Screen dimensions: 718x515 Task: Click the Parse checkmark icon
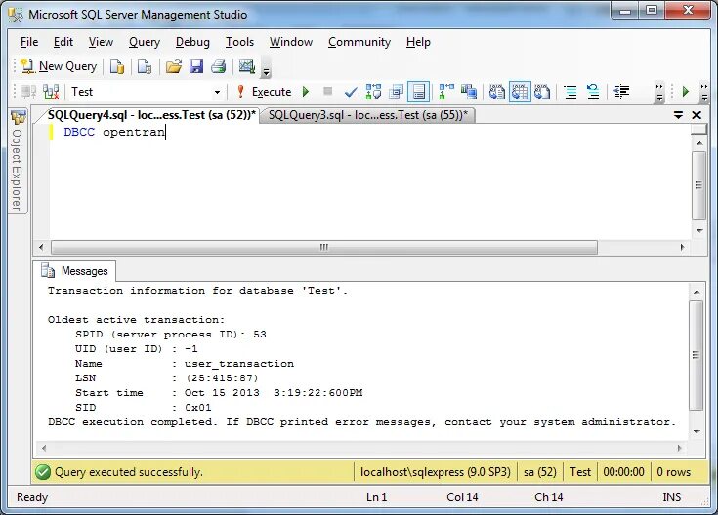point(351,92)
